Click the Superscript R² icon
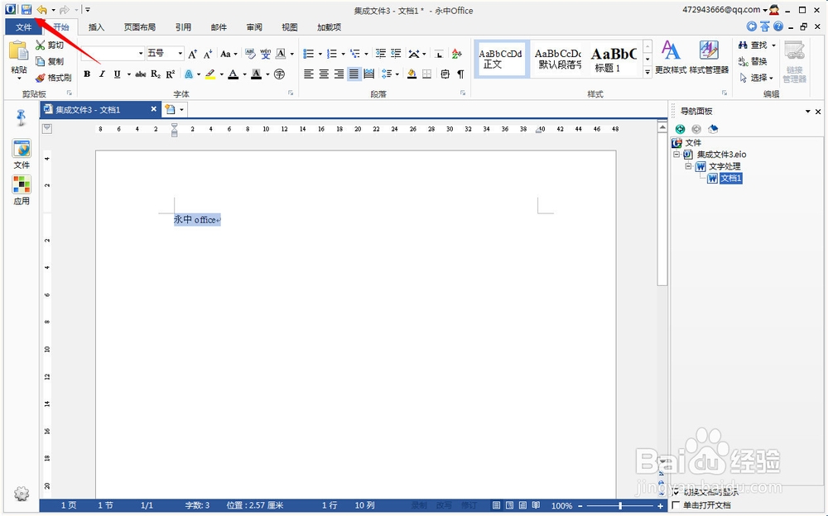This screenshot has height=516, width=828. pos(170,74)
